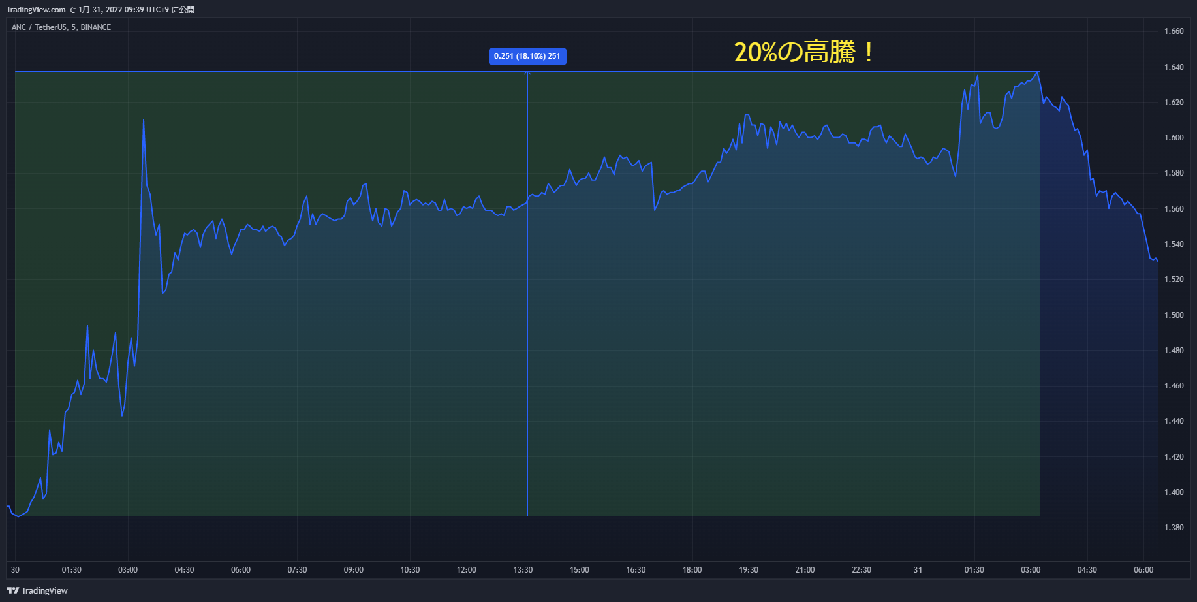This screenshot has height=602, width=1197.
Task: Click the 1.520 price axis label
Action: pyautogui.click(x=1174, y=279)
